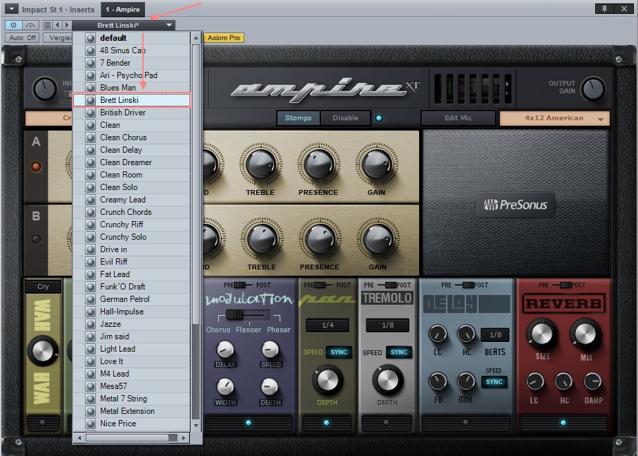Click the preset icon next to Evil Riff
The width and height of the screenshot is (638, 456).
coord(90,262)
